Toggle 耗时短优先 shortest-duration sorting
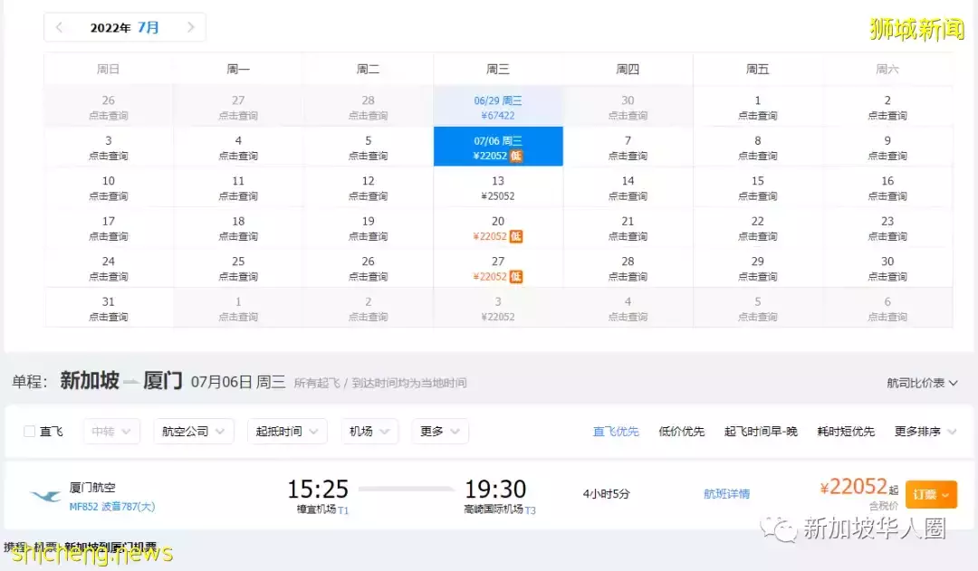Image resolution: width=978 pixels, height=571 pixels. [844, 432]
